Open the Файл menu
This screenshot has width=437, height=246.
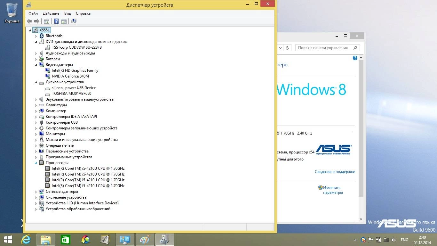tap(33, 13)
